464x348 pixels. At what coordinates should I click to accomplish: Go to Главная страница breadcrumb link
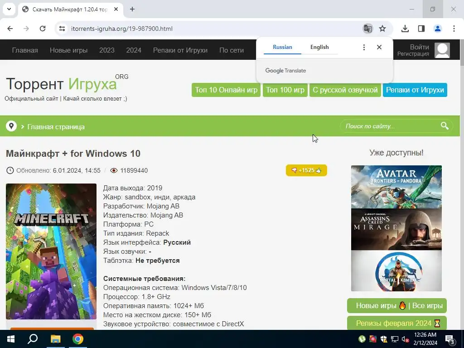[56, 127]
